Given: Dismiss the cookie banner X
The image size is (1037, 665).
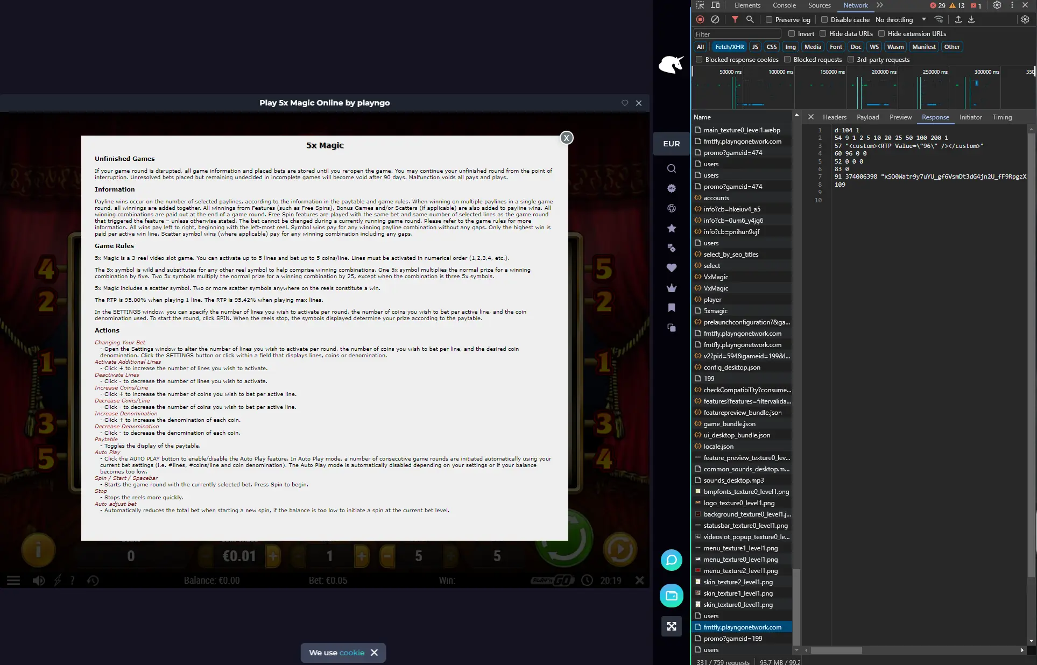Looking at the screenshot, I should point(374,653).
